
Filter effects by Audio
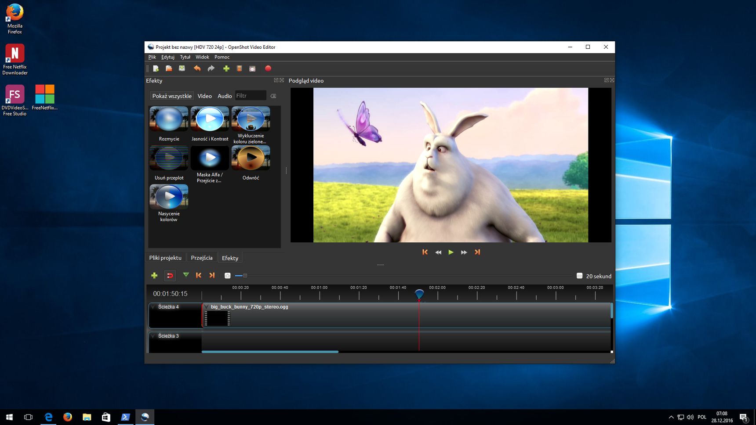[x=225, y=96]
